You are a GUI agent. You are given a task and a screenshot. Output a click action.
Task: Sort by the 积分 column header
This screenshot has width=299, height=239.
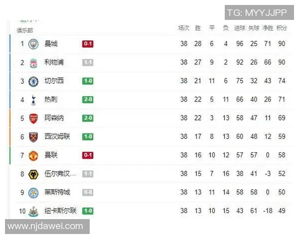[282, 28]
